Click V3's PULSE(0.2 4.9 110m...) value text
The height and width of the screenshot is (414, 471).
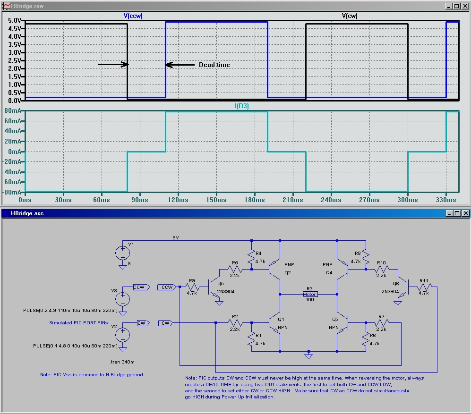pos(70,310)
